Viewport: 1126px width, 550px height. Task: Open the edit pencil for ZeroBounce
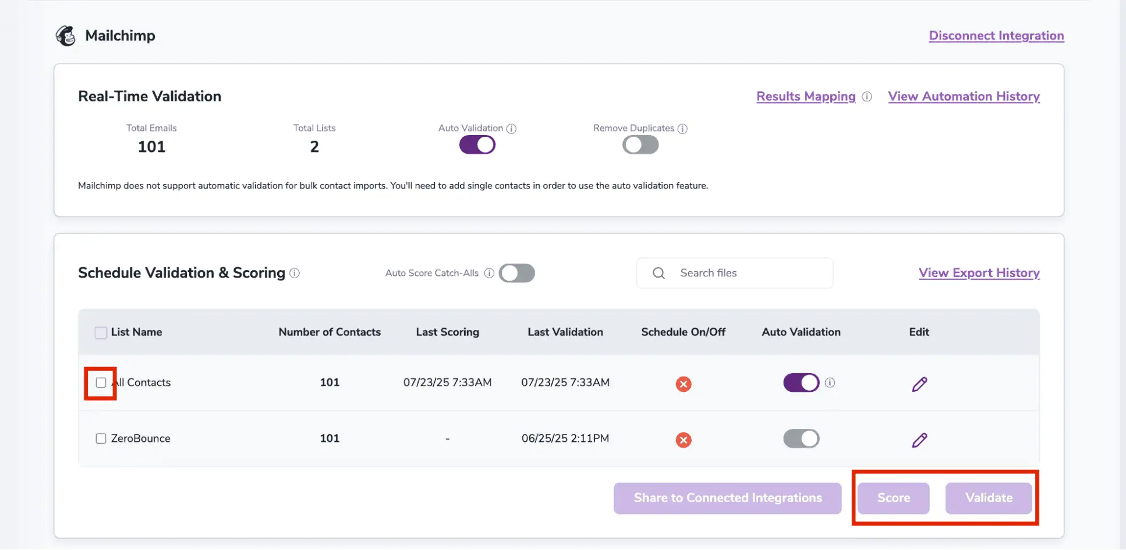click(919, 440)
